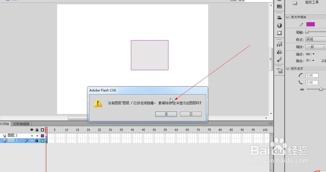Click the playhead marker at frame 1

coord(46,130)
